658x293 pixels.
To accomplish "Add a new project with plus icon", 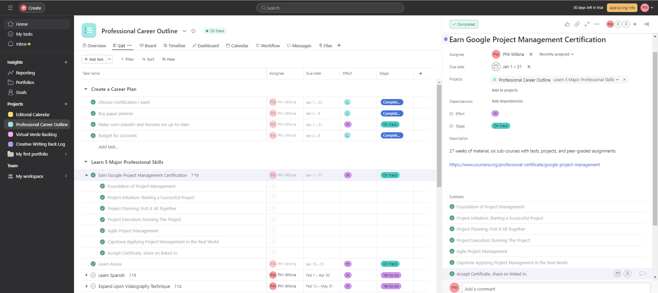I will (x=66, y=104).
